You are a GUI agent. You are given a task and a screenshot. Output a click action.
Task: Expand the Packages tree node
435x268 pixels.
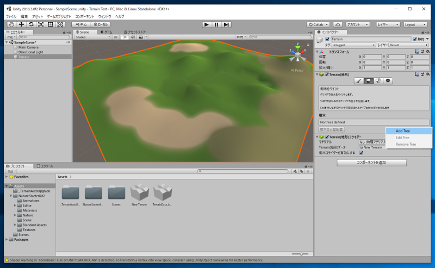7,239
